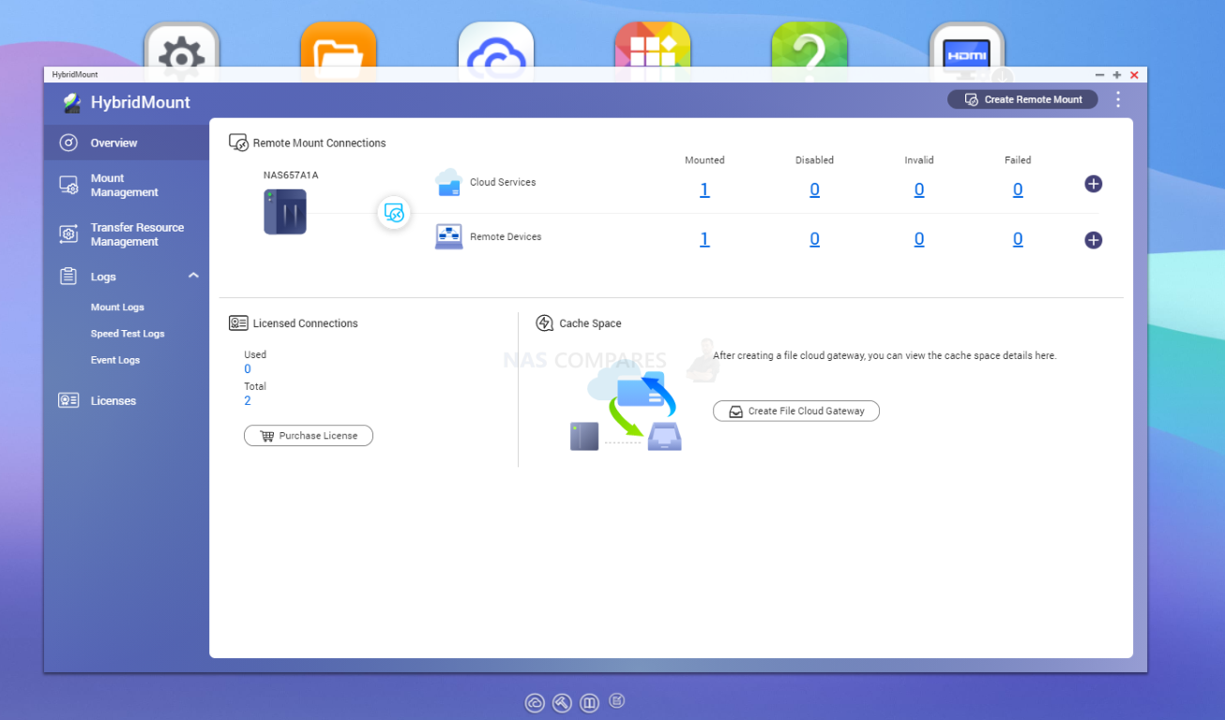Viewport: 1225px width, 720px height.
Task: Click the Mount Management sidebar icon
Action: (x=68, y=186)
